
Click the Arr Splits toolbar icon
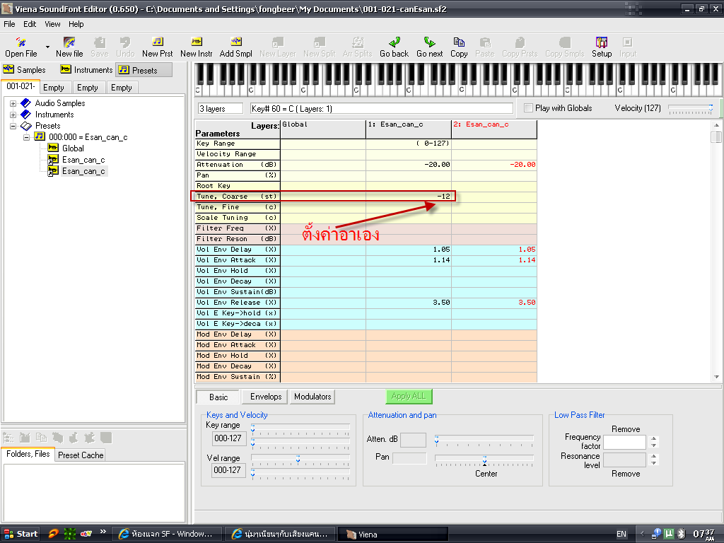[x=357, y=47]
